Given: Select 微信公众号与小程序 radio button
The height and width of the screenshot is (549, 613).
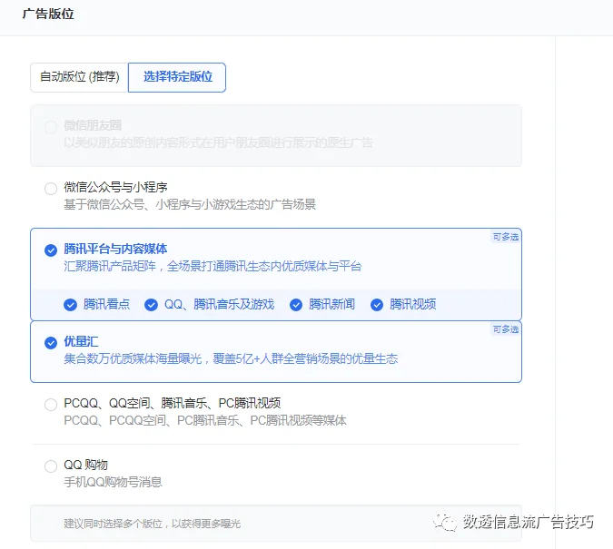Looking at the screenshot, I should pyautogui.click(x=51, y=189).
